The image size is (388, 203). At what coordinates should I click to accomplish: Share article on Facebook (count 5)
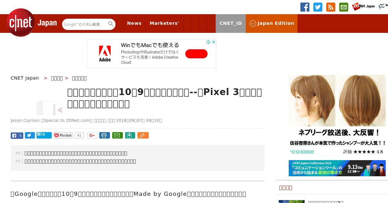17,136
